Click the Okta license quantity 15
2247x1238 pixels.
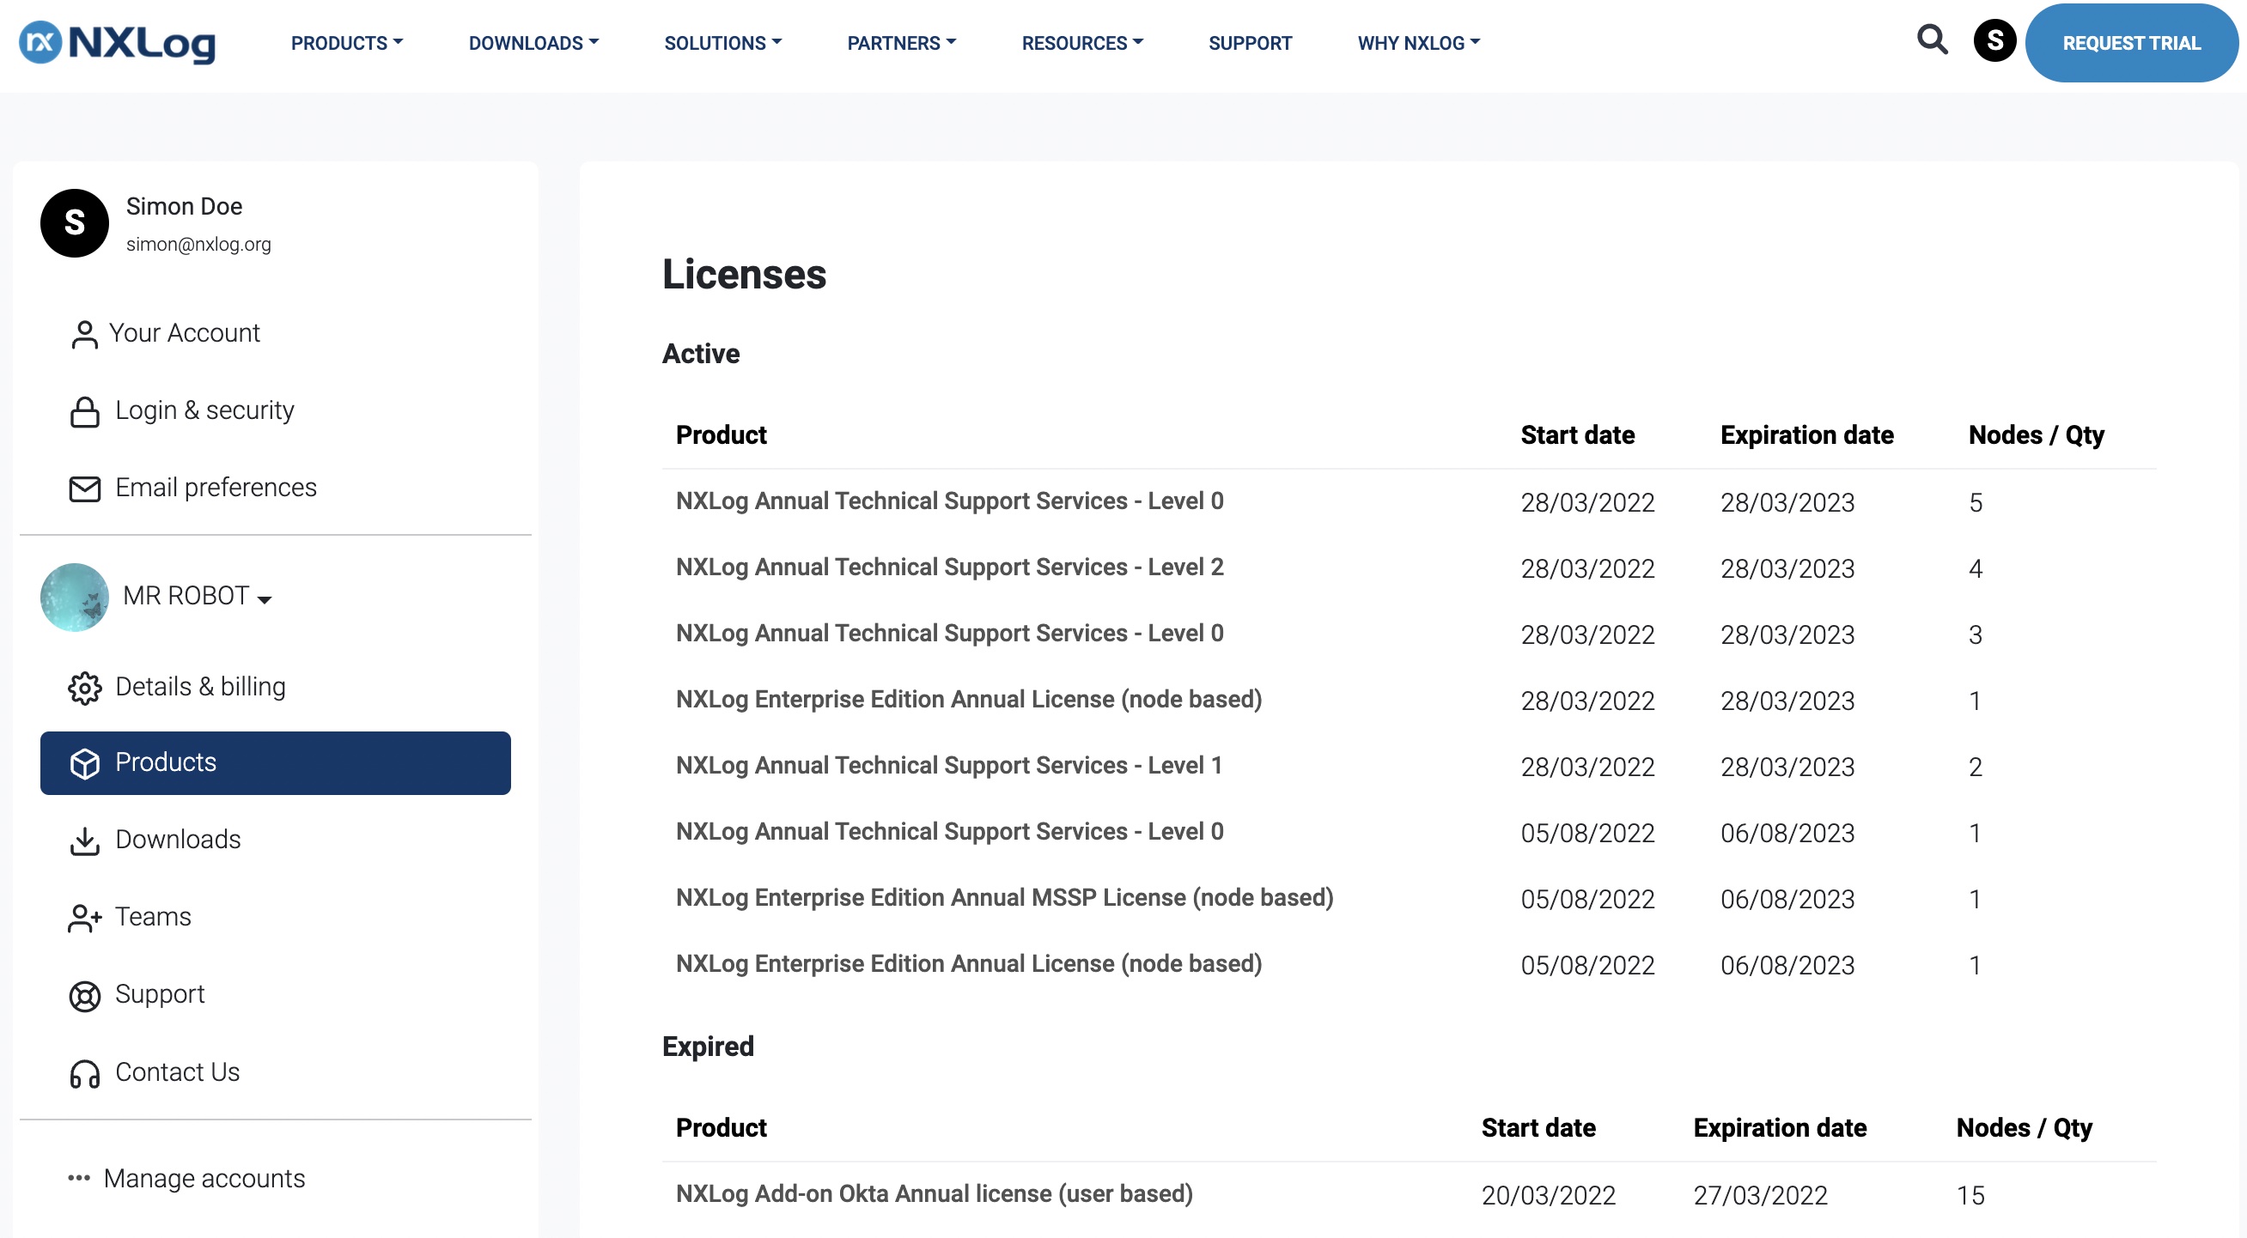pyautogui.click(x=1970, y=1195)
